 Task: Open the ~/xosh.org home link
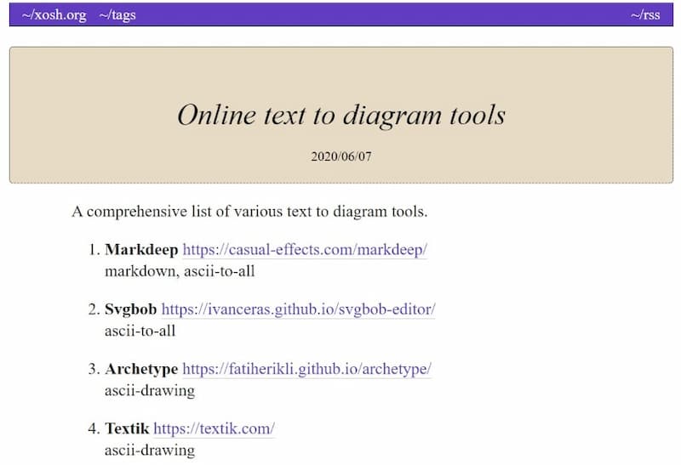54,14
